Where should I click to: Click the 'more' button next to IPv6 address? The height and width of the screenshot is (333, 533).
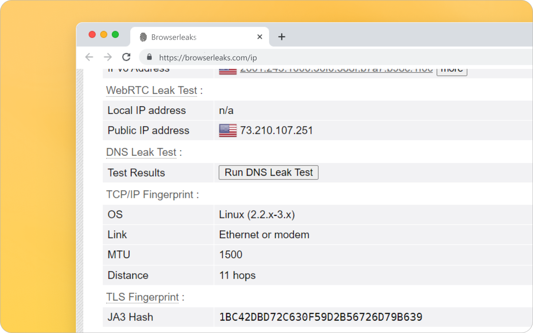tap(452, 70)
